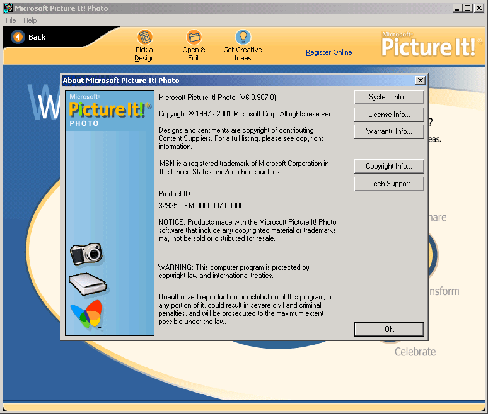Confirm the About dialog with OK
488x414 pixels.
click(x=388, y=329)
